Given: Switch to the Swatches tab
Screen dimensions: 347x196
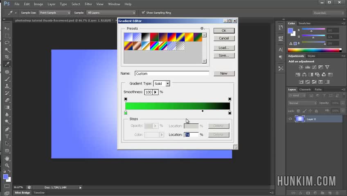Looking at the screenshot, I should [x=304, y=23].
